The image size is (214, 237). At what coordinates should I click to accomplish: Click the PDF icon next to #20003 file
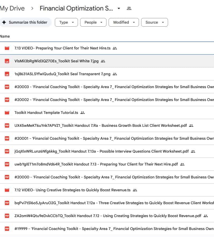pyautogui.click(x=7, y=87)
